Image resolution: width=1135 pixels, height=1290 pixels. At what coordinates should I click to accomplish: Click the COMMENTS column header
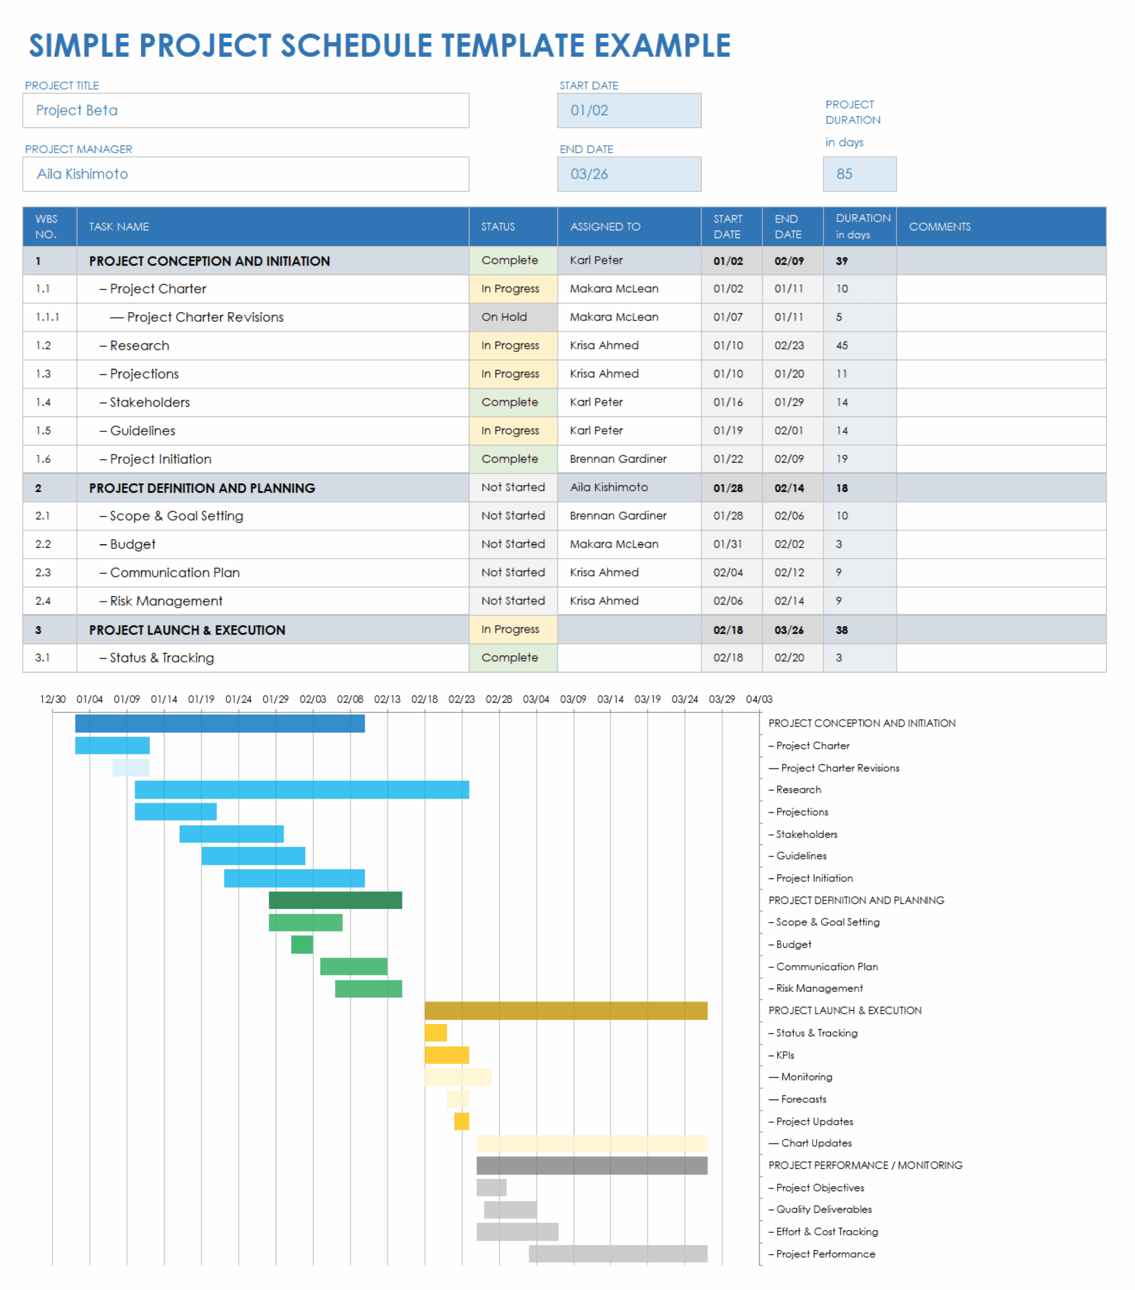click(x=939, y=227)
